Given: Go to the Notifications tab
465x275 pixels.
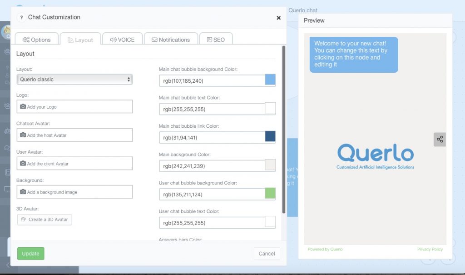Looking at the screenshot, I should pos(171,40).
